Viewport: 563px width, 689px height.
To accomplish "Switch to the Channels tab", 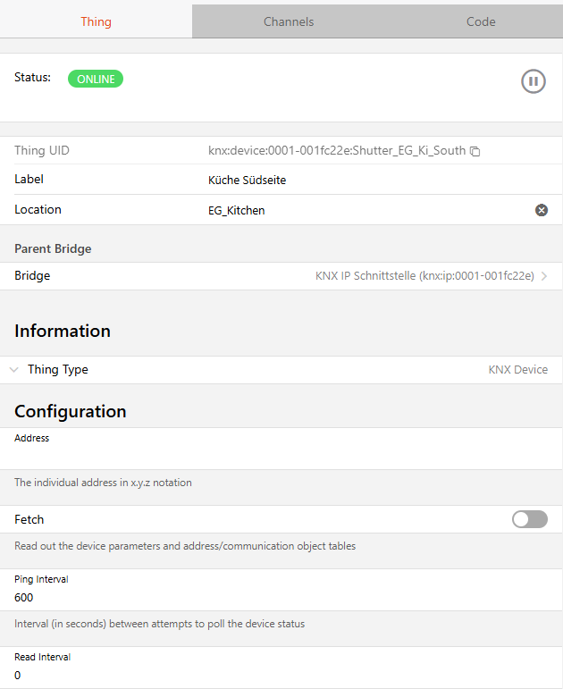I will point(289,21).
